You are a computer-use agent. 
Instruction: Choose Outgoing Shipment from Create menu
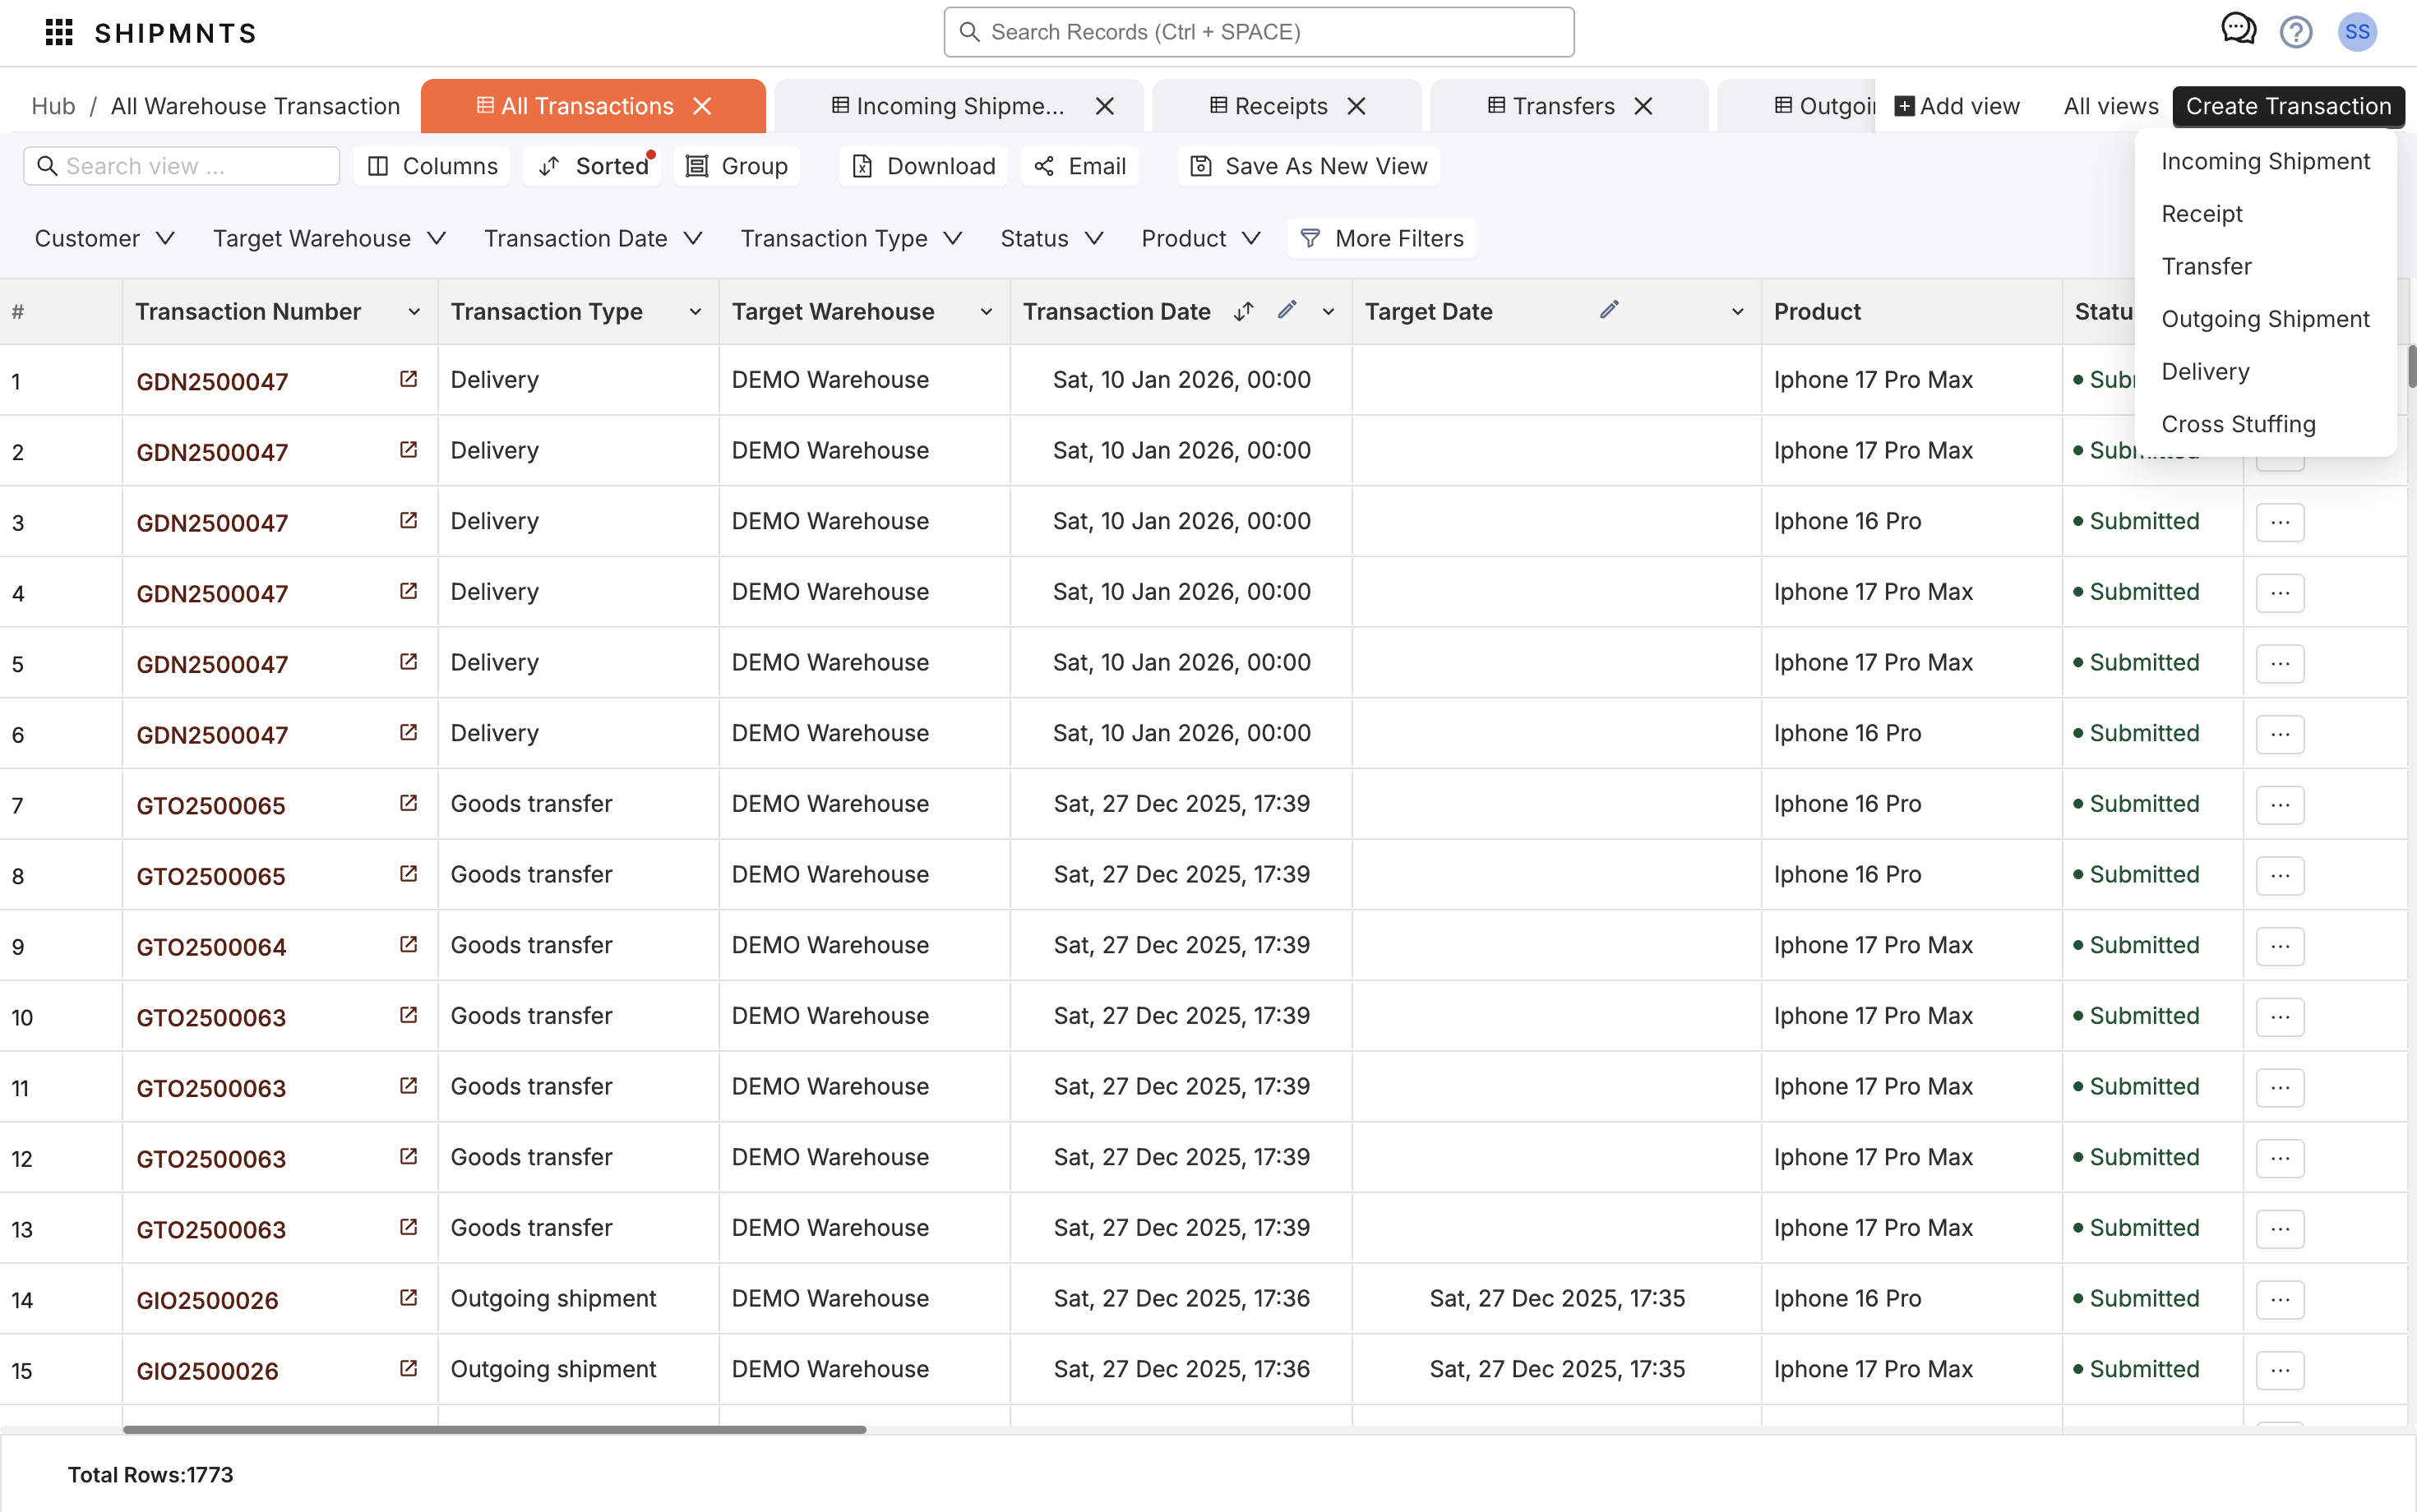point(2265,319)
